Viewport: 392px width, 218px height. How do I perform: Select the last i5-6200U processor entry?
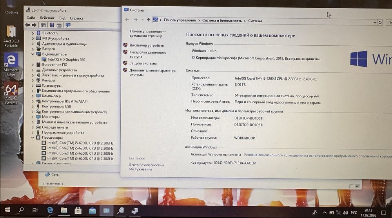[80, 159]
